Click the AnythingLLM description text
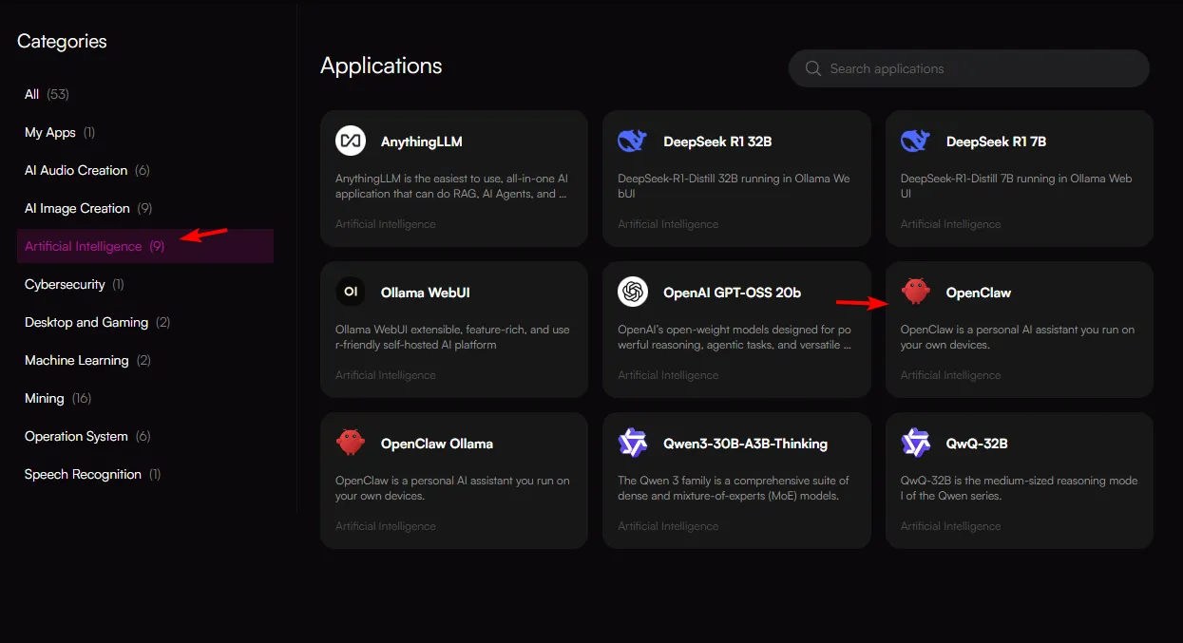This screenshot has width=1183, height=643. [451, 186]
